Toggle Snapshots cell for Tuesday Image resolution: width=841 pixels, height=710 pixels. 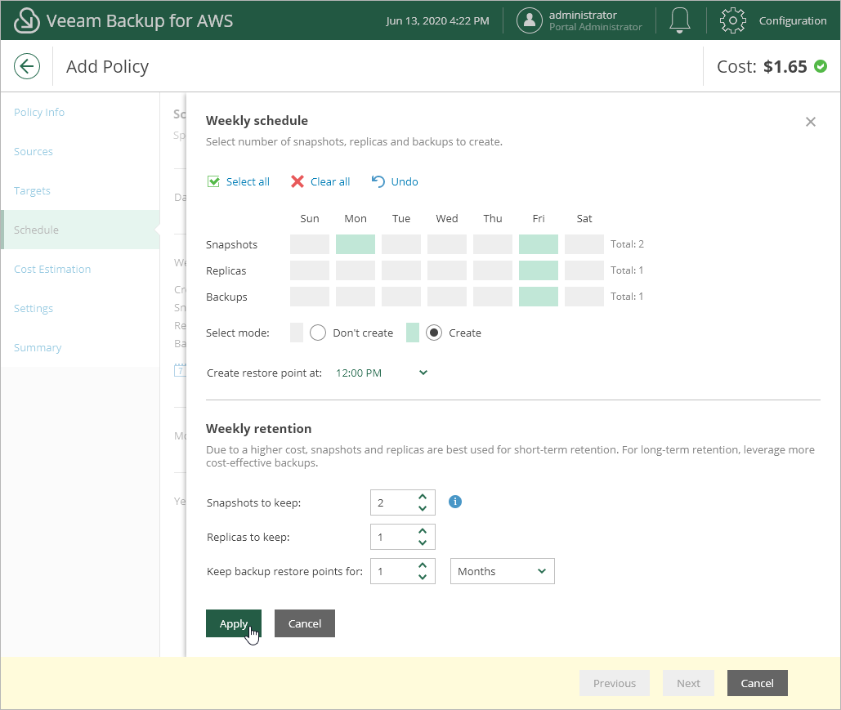[401, 244]
